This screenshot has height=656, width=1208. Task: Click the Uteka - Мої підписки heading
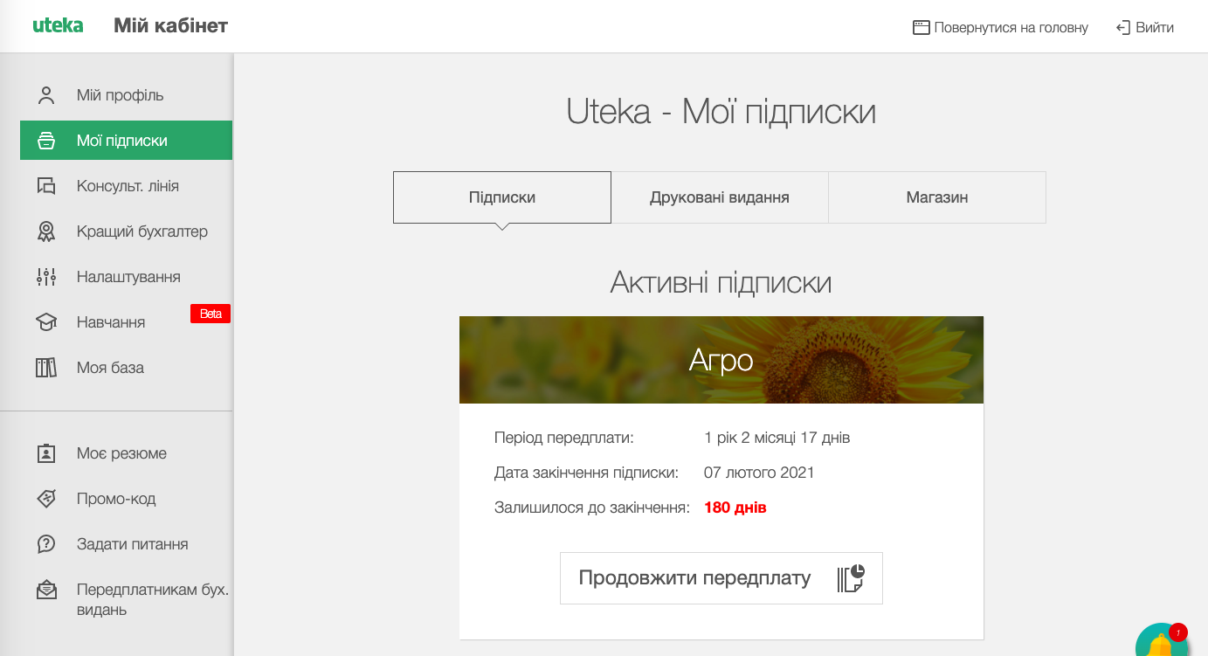(721, 112)
